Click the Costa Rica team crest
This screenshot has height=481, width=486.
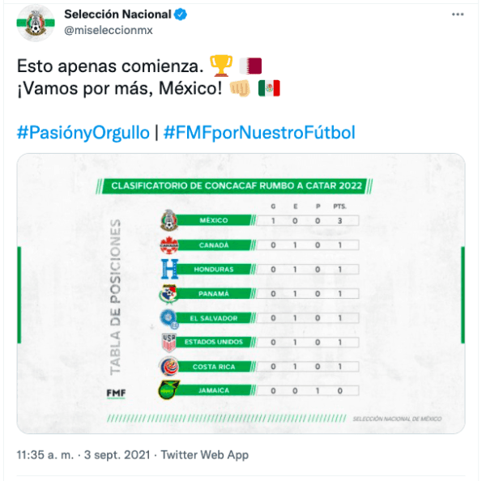(169, 366)
